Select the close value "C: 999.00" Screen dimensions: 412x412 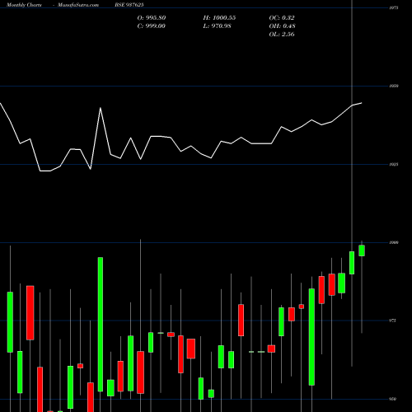(x=151, y=26)
